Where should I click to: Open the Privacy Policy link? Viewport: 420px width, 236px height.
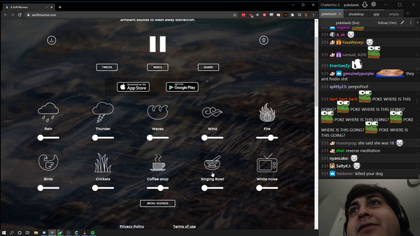[x=132, y=226]
